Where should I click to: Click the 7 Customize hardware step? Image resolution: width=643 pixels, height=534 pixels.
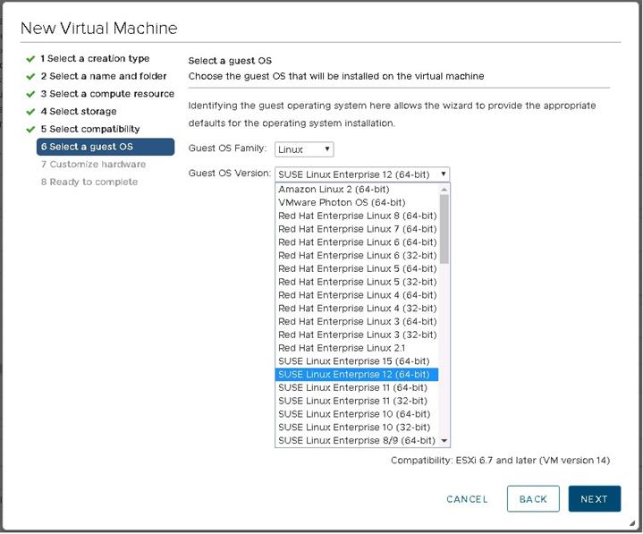93,165
